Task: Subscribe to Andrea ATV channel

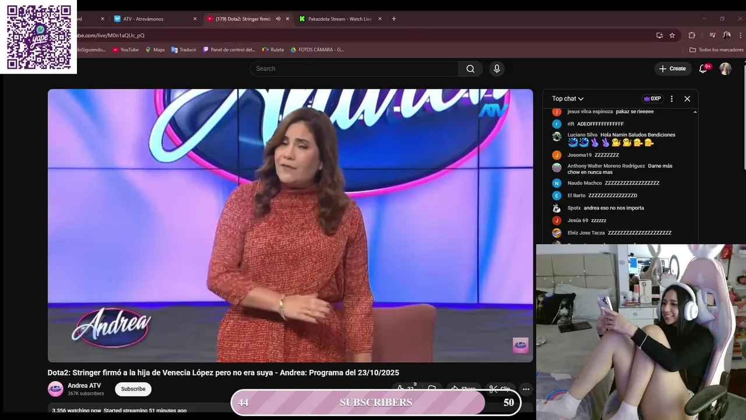Action: point(133,389)
